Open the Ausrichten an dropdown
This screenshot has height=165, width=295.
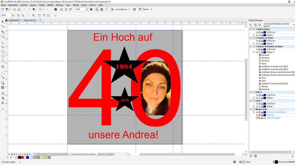click(123, 9)
